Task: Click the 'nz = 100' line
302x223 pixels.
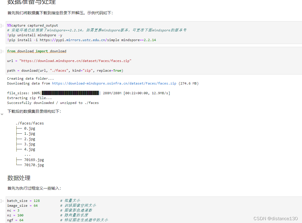Action: coord(15,215)
